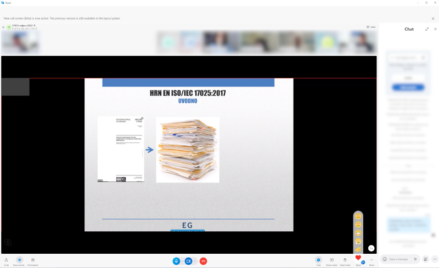Expand the Chat panel to full size

click(x=427, y=29)
